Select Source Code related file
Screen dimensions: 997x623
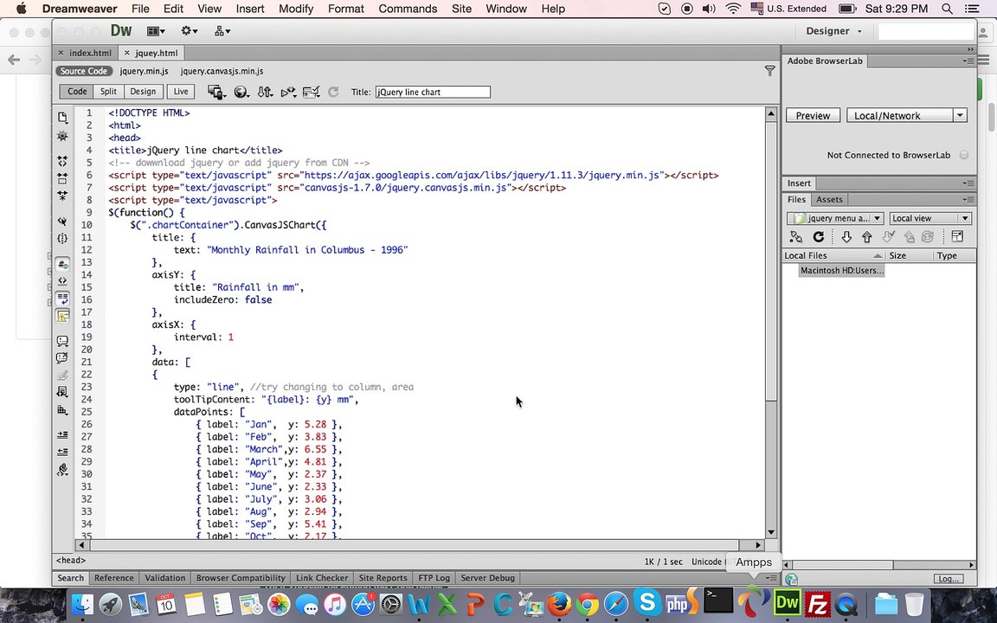(x=83, y=71)
